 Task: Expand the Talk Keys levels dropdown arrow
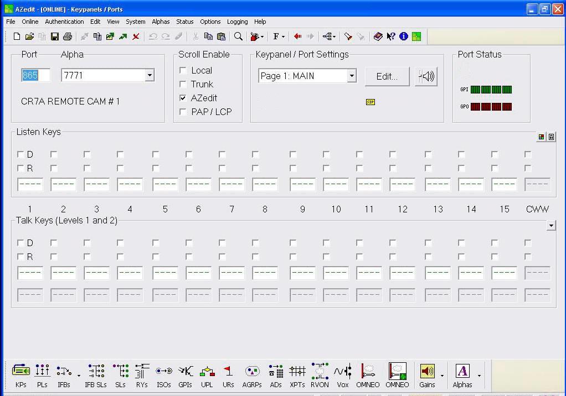pyautogui.click(x=550, y=225)
